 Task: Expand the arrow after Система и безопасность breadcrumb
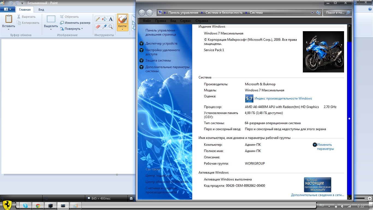point(246,13)
